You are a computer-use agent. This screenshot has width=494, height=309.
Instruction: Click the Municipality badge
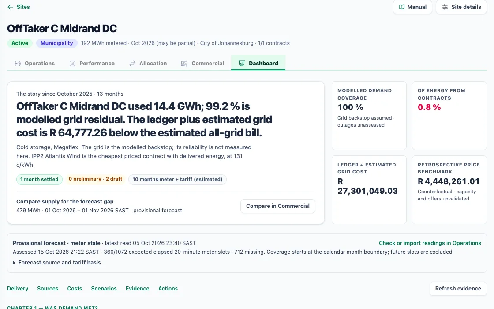57,43
